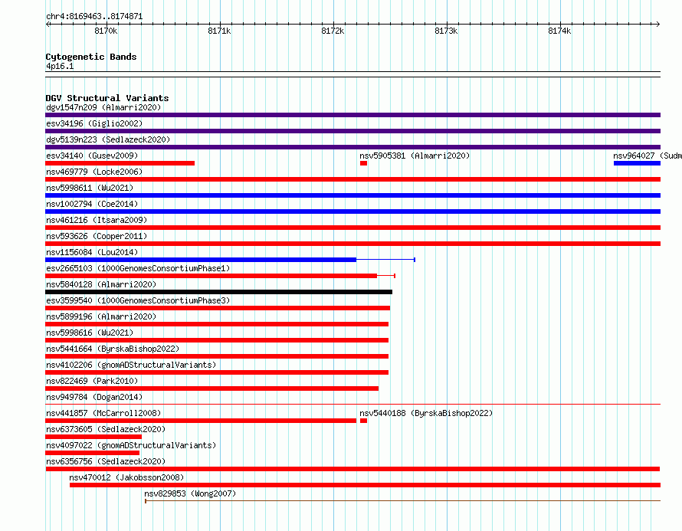The height and width of the screenshot is (531, 682).
Task: Click the nsv593626 (Cooper2011) label
Action: [x=97, y=236]
